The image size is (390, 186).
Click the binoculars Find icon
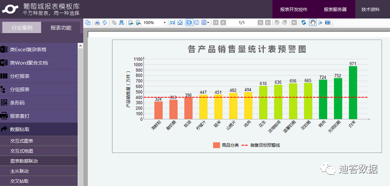(x=121, y=22)
